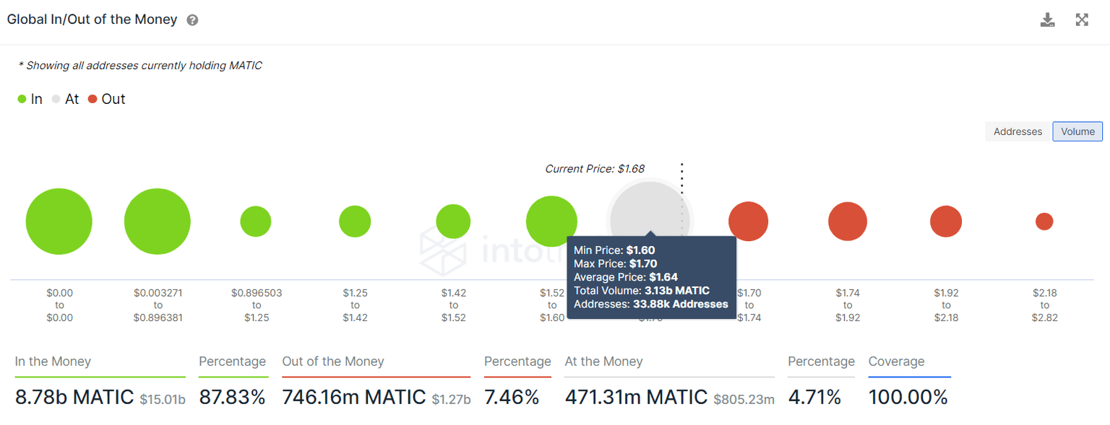Screen dimensions: 1110x425
Task: Select the $1.92 to $2.18 red bubble
Action: (946, 222)
